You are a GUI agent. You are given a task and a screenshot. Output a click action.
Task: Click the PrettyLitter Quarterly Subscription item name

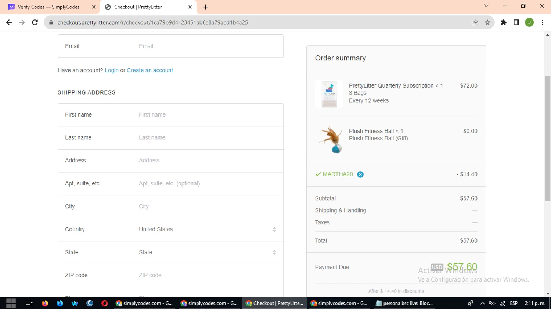coord(391,86)
